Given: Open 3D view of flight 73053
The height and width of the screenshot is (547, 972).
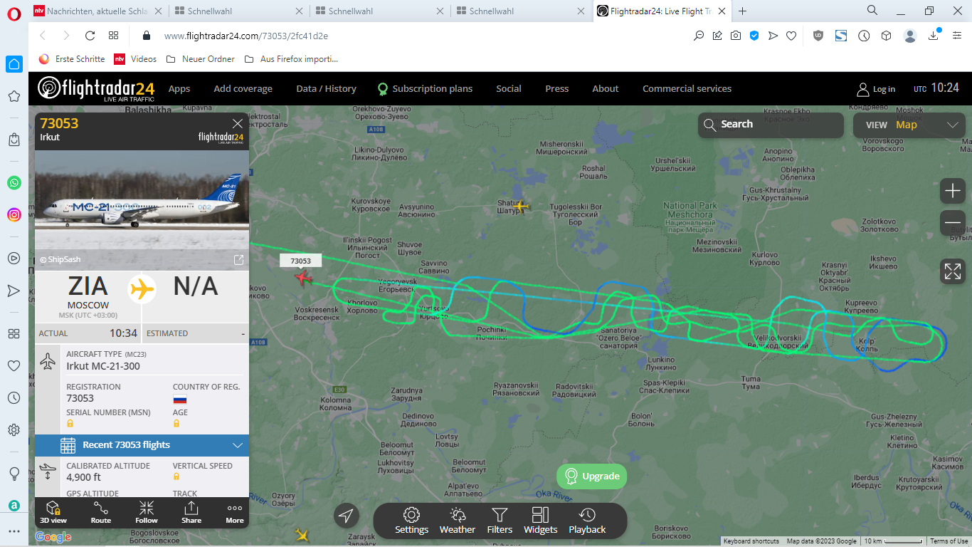Looking at the screenshot, I should [x=53, y=512].
